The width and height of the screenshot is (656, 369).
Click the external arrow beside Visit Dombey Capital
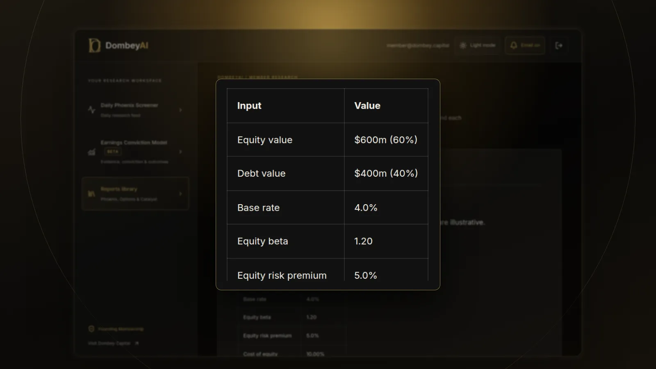coord(137,343)
